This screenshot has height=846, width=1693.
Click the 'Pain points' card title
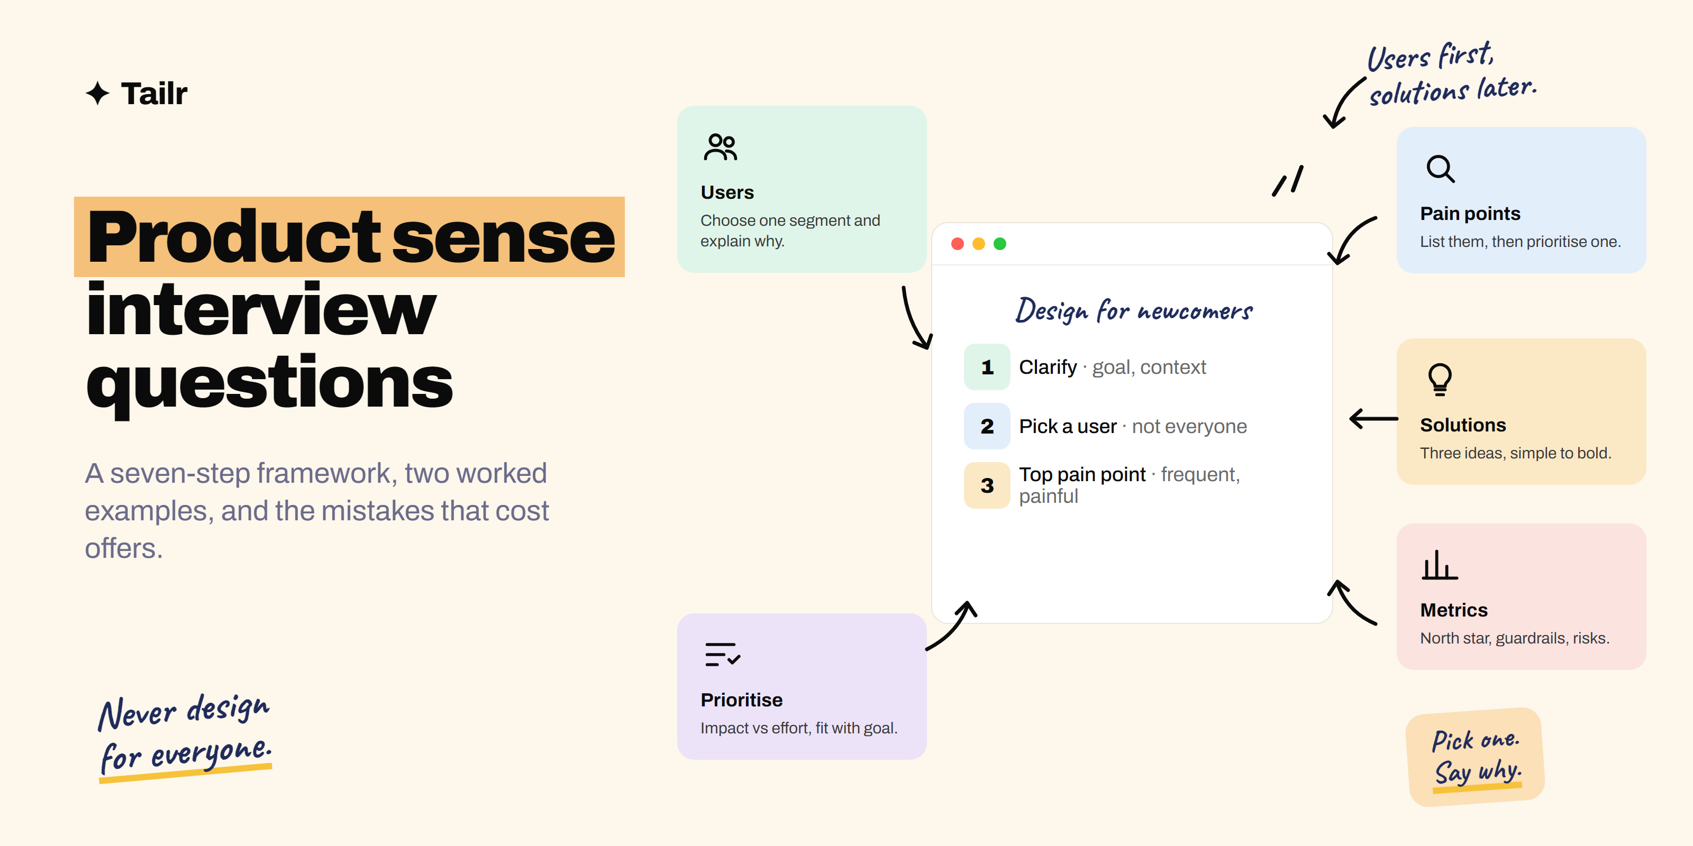pyautogui.click(x=1470, y=213)
